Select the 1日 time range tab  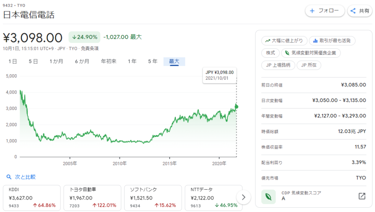coord(13,61)
